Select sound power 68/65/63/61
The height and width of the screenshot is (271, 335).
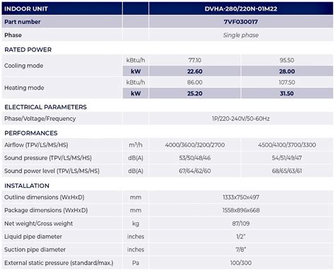(287, 171)
